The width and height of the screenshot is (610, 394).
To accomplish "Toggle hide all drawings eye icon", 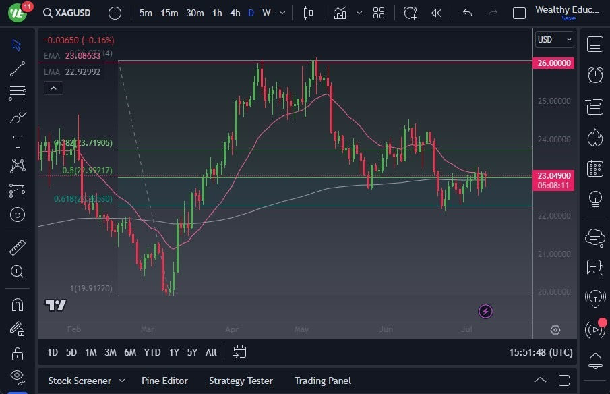I will [x=18, y=376].
